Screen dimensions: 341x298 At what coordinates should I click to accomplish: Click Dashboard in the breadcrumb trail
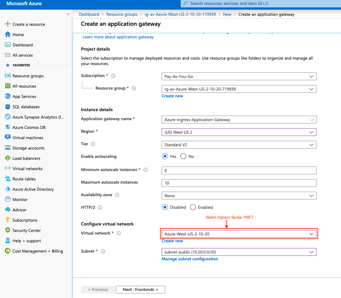tap(89, 14)
